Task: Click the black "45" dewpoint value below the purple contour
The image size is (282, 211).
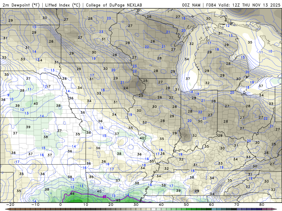Action: tap(118, 200)
